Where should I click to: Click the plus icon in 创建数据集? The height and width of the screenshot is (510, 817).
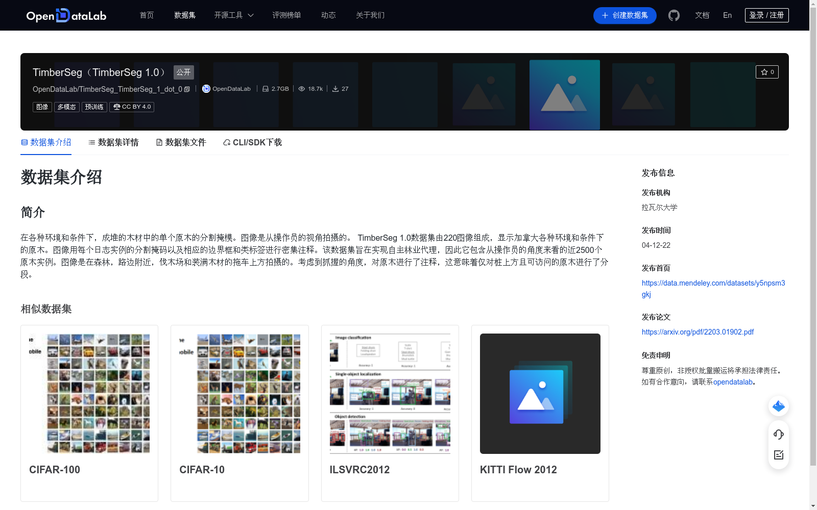tap(605, 15)
